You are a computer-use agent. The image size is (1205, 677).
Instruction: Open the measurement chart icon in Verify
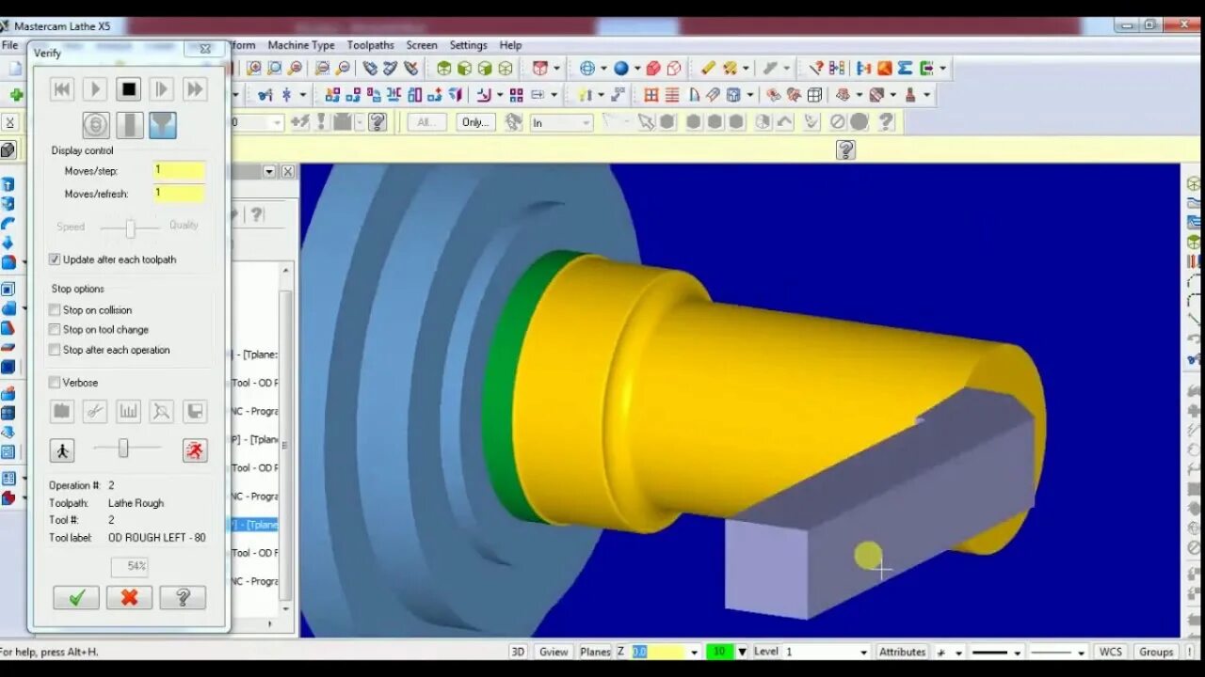coord(128,411)
